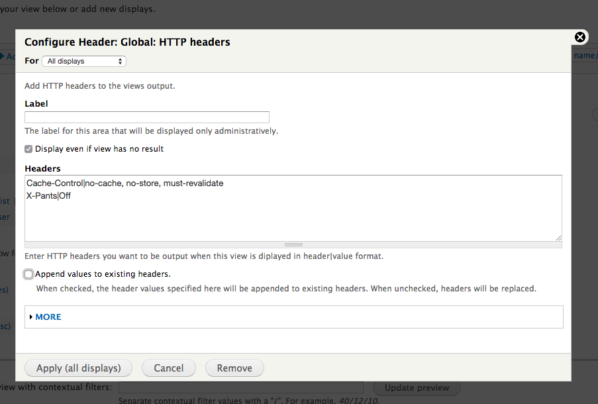Click the dialog title "Configure Header: Global: HTTP headers"
The image size is (598, 404).
point(127,42)
